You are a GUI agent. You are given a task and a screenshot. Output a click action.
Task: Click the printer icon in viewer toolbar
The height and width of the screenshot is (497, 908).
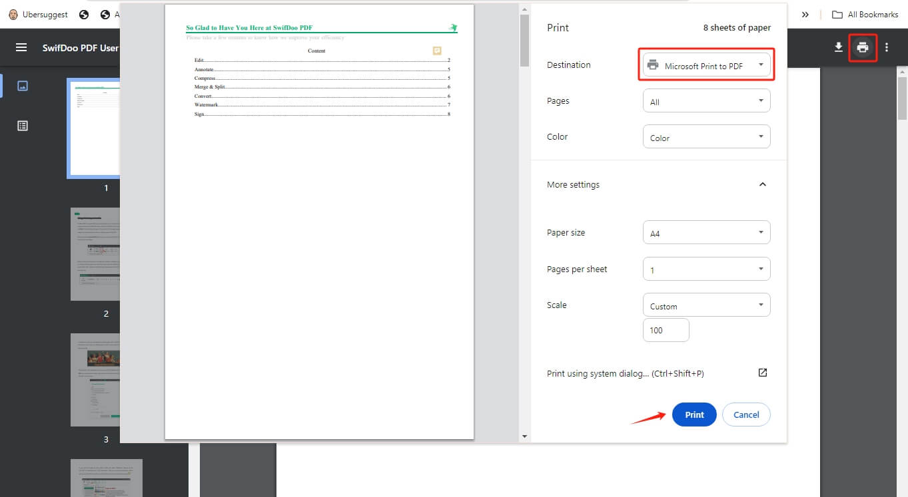(863, 48)
